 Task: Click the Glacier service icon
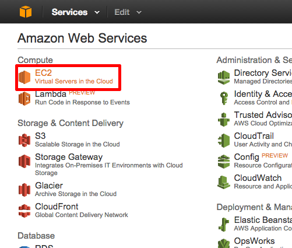(x=24, y=190)
